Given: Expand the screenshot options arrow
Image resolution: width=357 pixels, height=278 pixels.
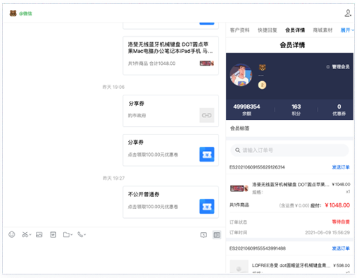Looking at the screenshot, I should (x=30, y=235).
